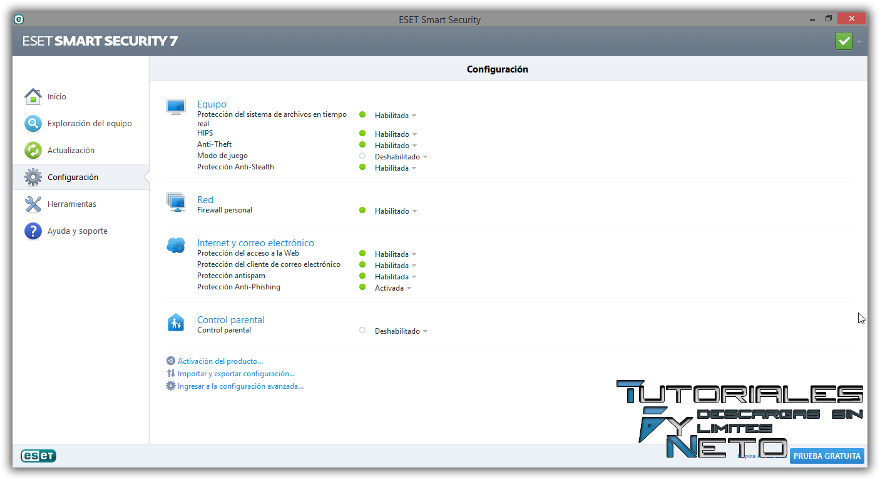Click the Firewall personal label
The image size is (880, 480).
[x=225, y=211]
